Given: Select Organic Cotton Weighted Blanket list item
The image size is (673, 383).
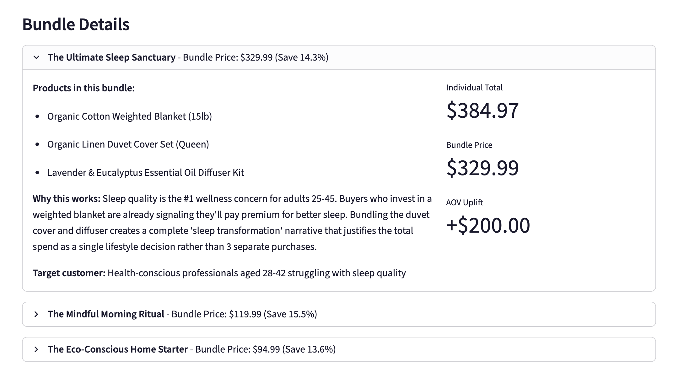Looking at the screenshot, I should click(x=129, y=116).
